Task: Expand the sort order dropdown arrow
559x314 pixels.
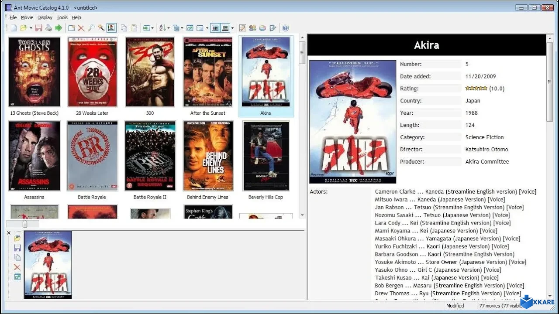Action: tap(169, 28)
